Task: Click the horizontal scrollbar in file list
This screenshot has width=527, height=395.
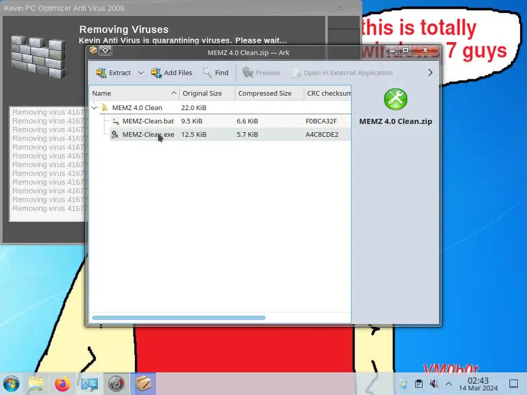Action: tap(179, 318)
